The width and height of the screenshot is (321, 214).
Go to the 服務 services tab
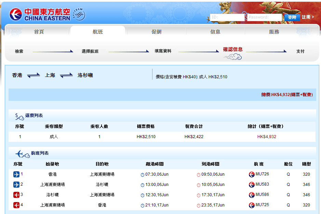click(274, 32)
